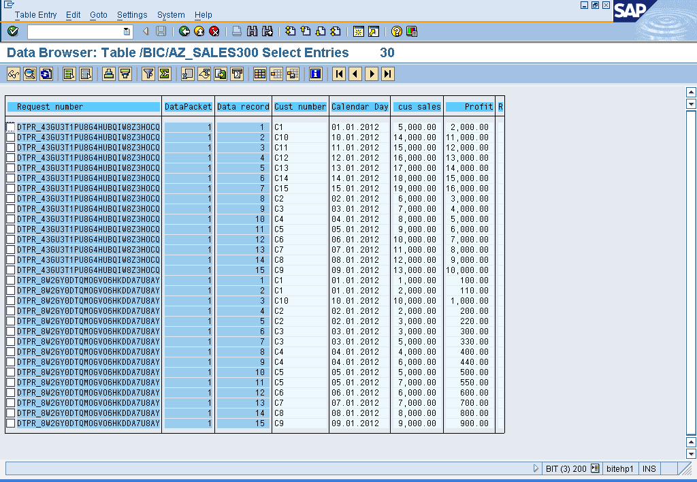Tick the checkbox for the C6 row with profit 600.00
Viewport: 697px width, 482px height.
pos(11,393)
